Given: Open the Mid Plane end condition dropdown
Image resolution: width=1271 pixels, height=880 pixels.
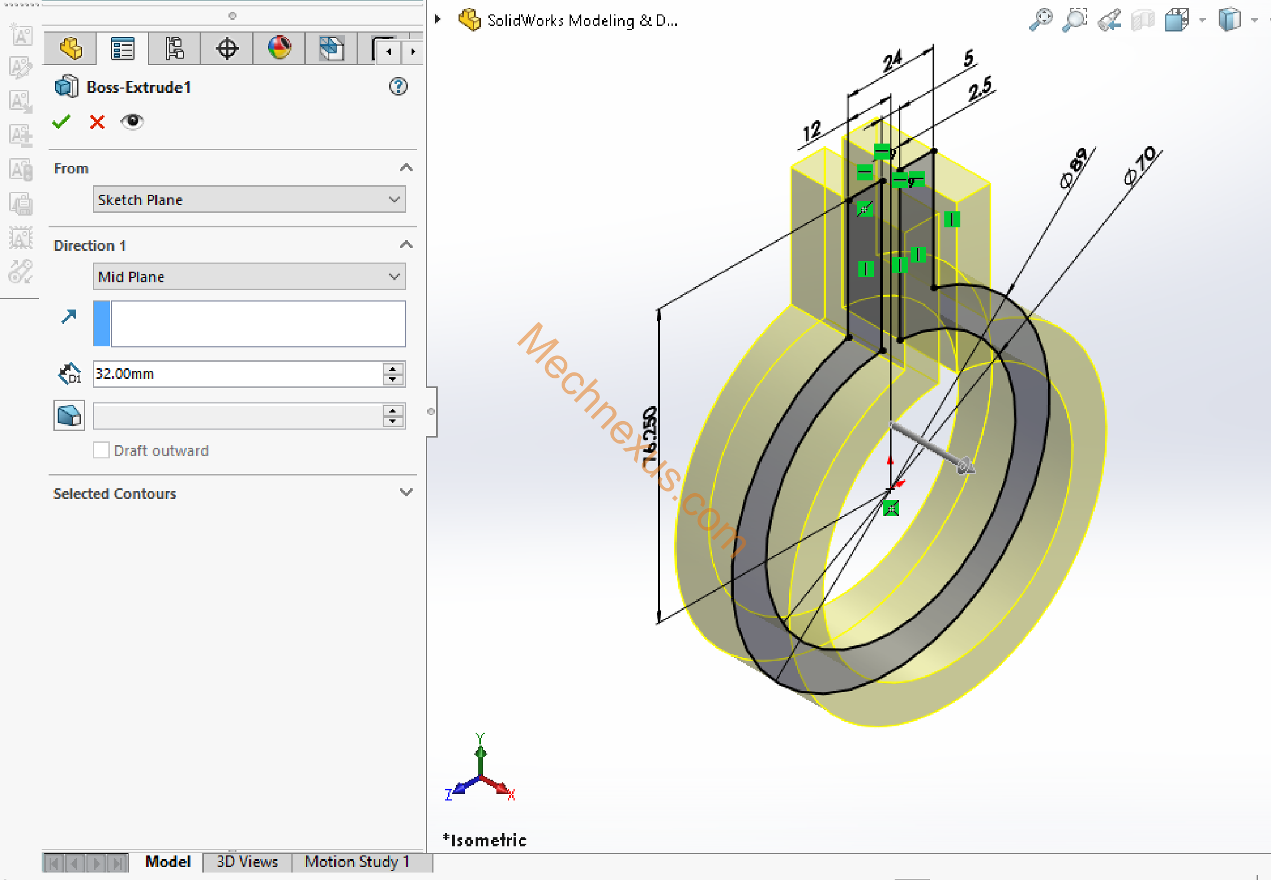Looking at the screenshot, I should 249,277.
